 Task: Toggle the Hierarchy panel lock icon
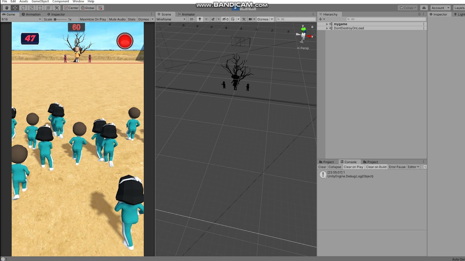point(419,14)
